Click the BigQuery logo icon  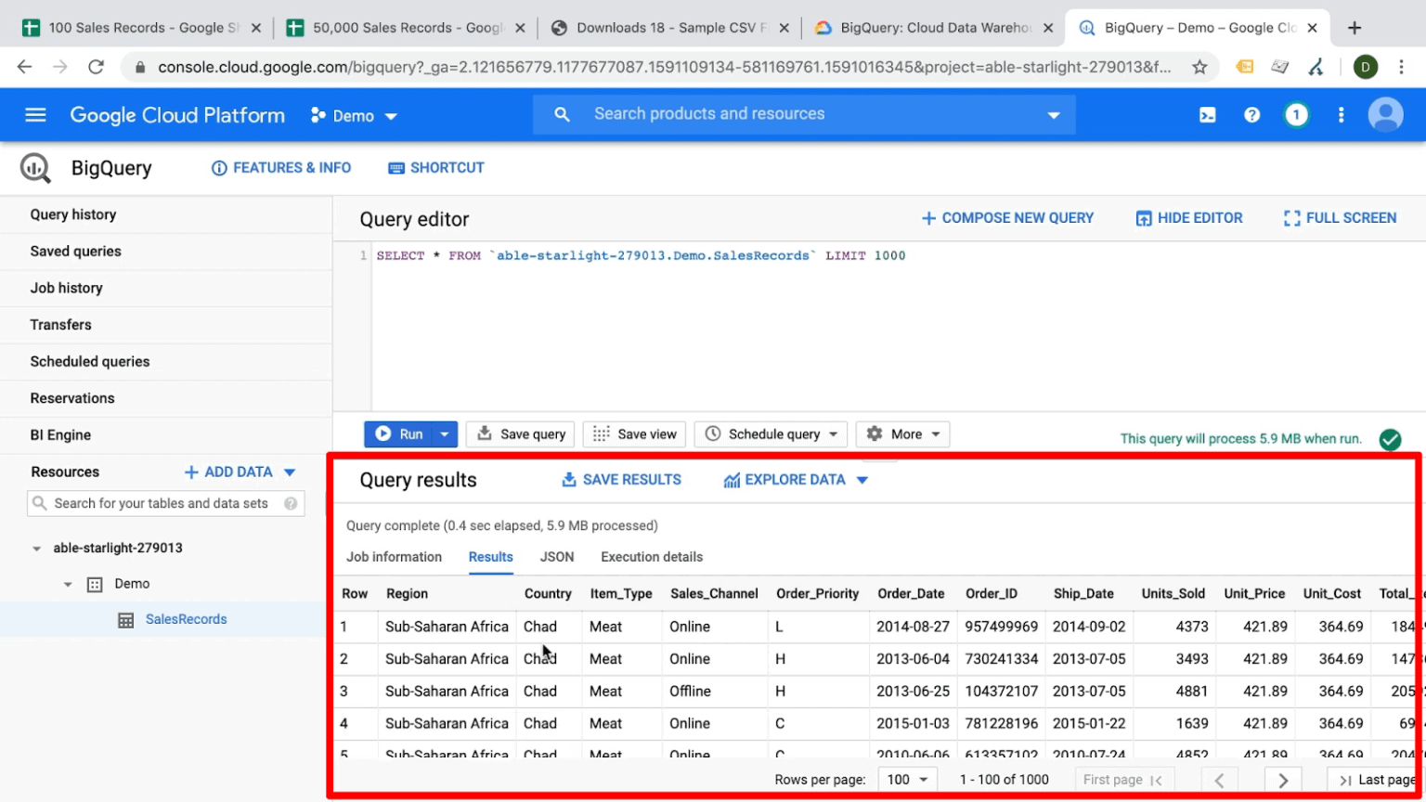click(33, 168)
